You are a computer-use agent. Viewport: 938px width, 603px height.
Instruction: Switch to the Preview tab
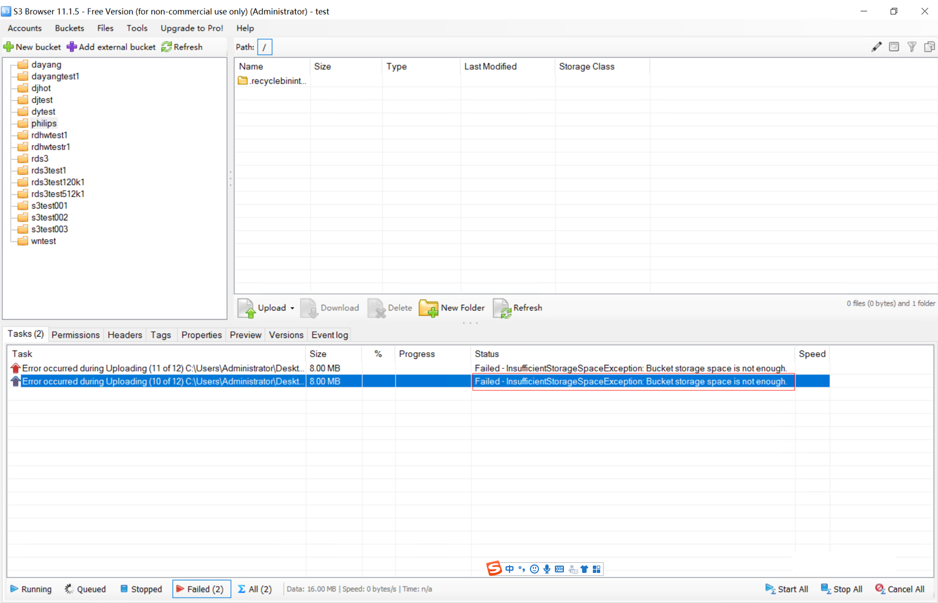coord(245,335)
